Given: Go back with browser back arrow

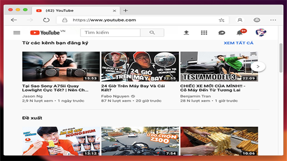Looking at the screenshot, I should (x=14, y=20).
